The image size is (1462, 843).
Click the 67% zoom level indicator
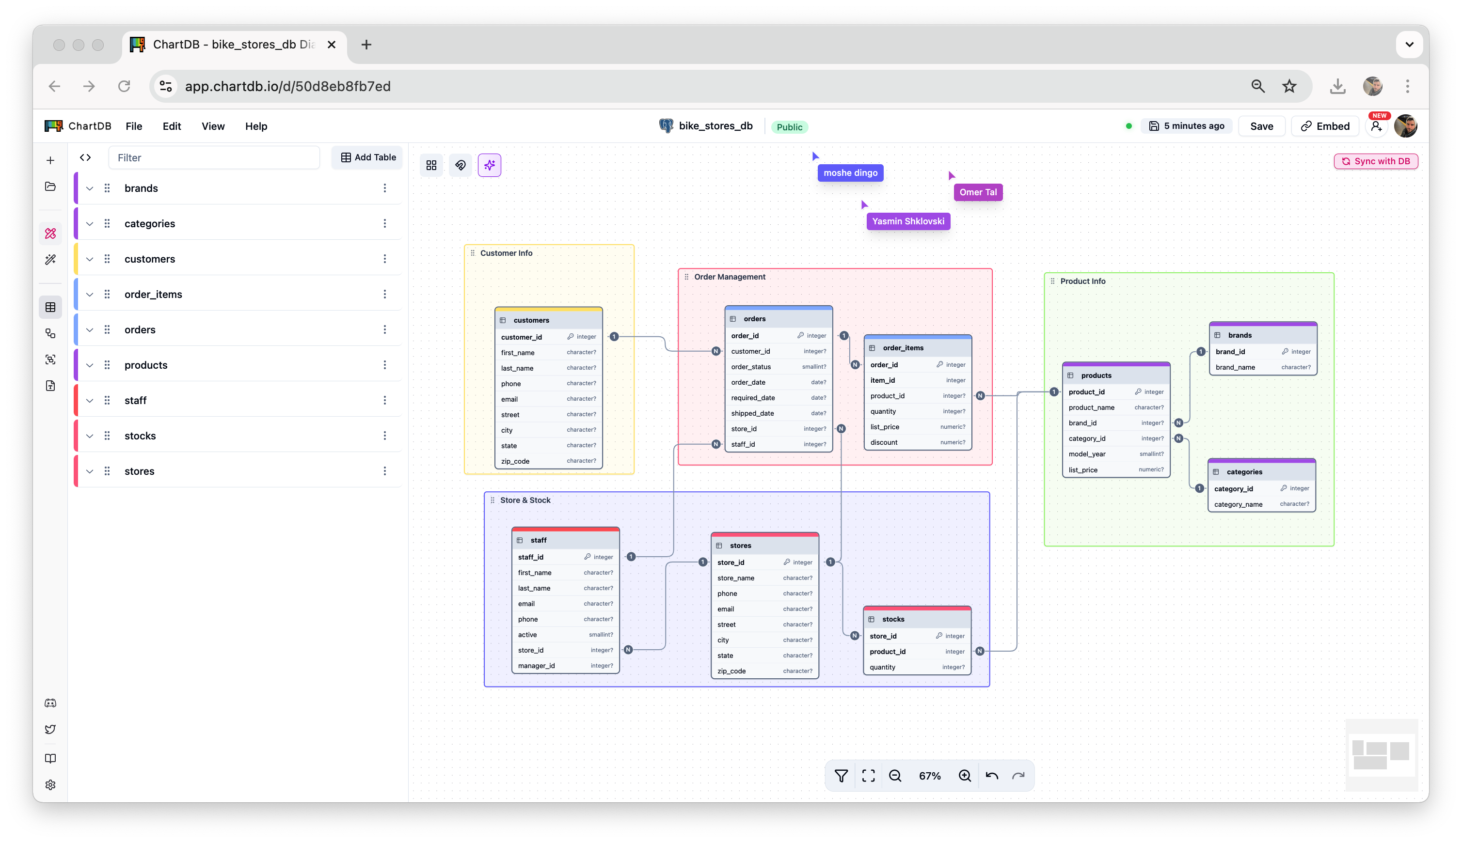click(930, 776)
